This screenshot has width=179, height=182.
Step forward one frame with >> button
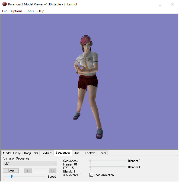pyautogui.click(x=53, y=171)
